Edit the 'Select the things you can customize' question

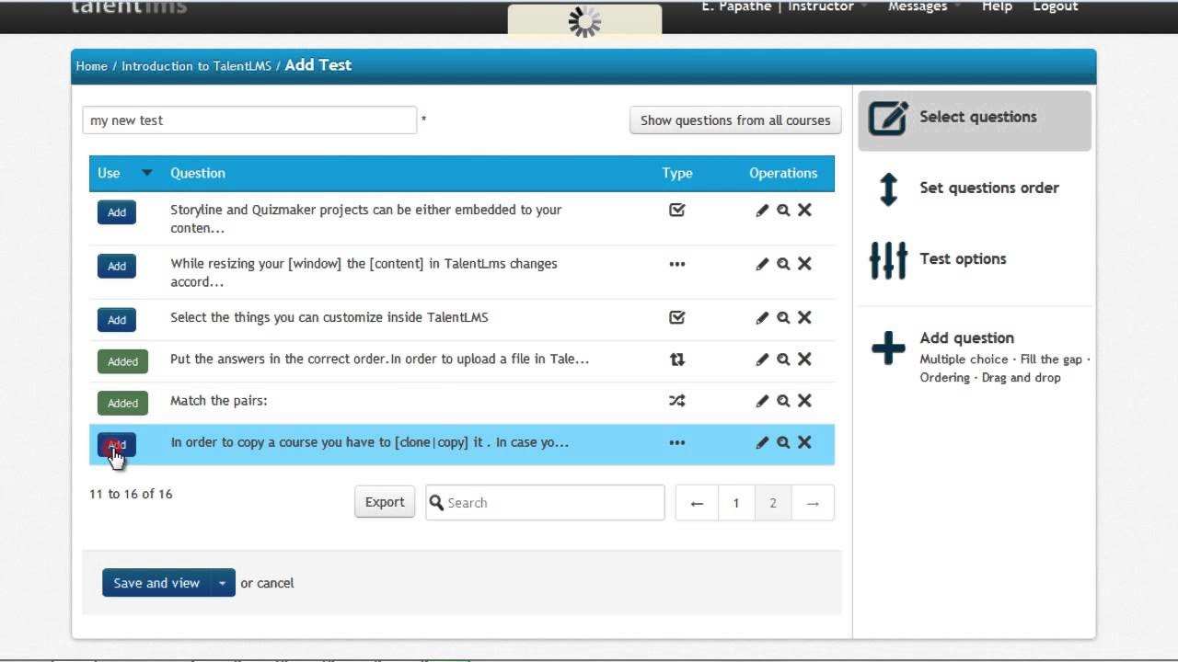tap(762, 318)
